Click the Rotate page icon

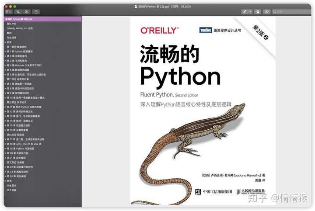click(x=258, y=12)
